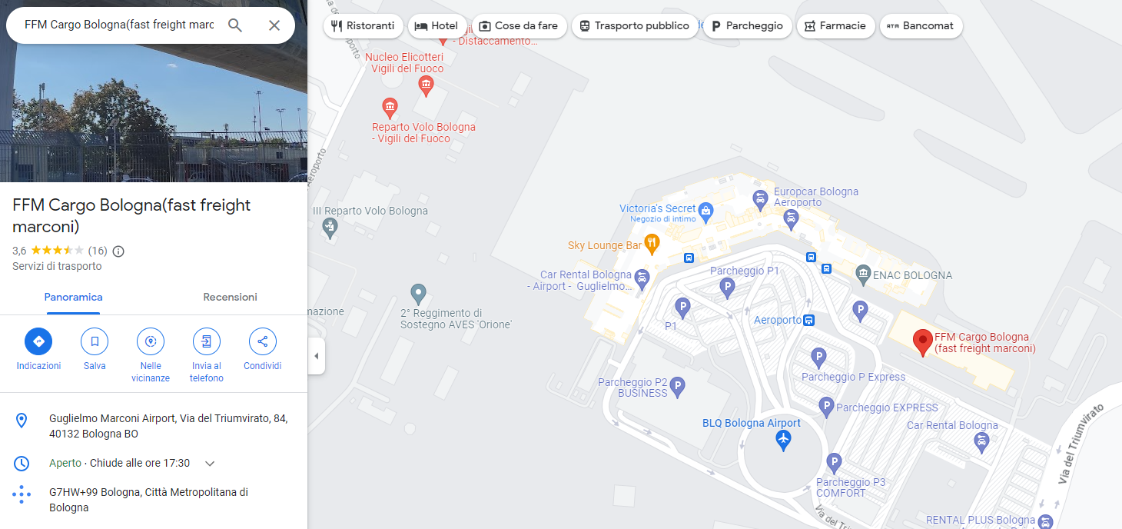Image resolution: width=1122 pixels, height=529 pixels.
Task: Show Farmacie on the map
Action: (x=835, y=25)
